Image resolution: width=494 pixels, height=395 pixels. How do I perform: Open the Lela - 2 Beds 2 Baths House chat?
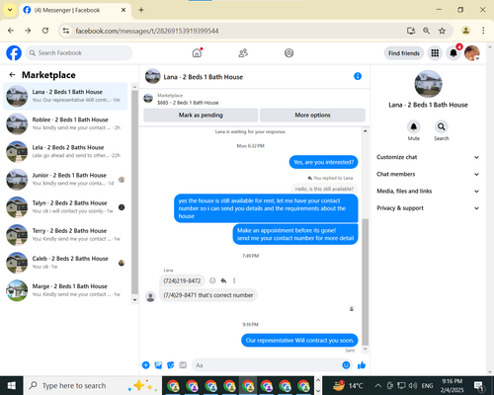65,151
